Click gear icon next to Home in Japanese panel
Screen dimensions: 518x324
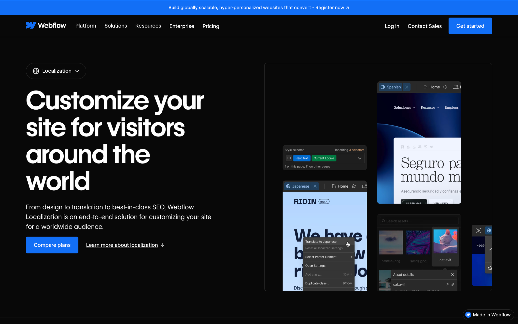(354, 186)
